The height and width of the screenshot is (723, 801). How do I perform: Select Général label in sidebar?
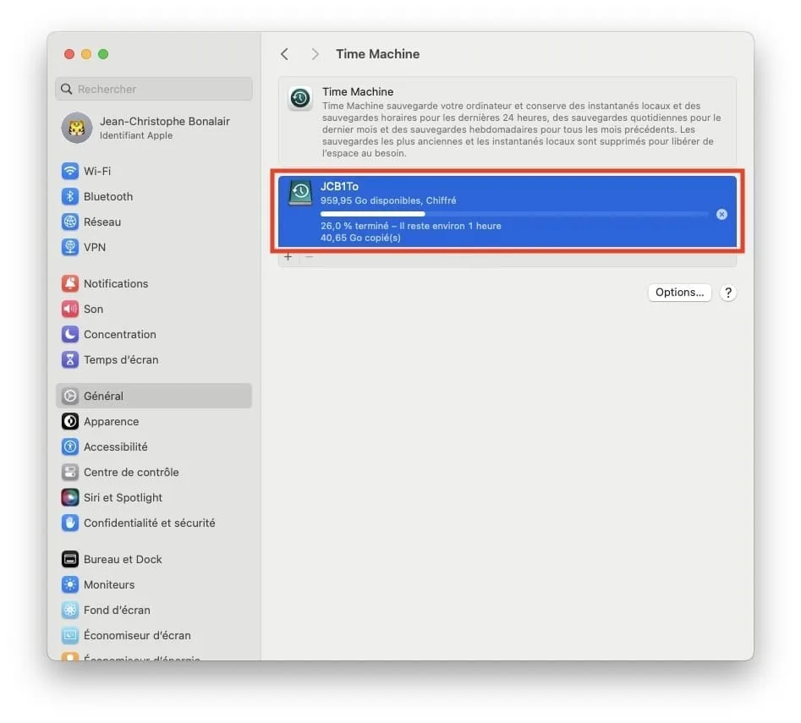(x=104, y=396)
